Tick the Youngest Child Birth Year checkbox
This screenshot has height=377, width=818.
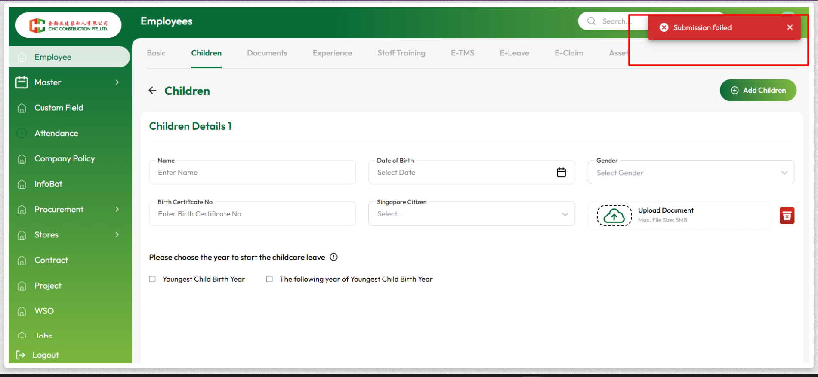click(x=152, y=279)
